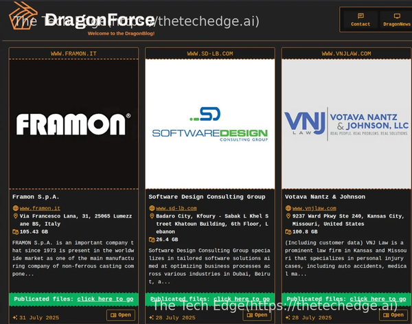
Task: Click Software Design's 'tailored software solutions' description
Action: pos(209,266)
